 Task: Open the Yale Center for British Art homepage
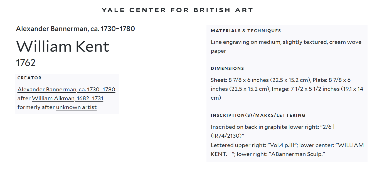pyautogui.click(x=177, y=10)
